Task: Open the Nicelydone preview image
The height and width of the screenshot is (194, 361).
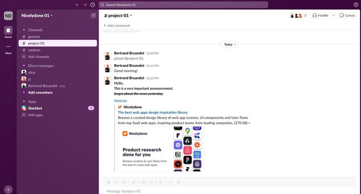Action: 161,149
